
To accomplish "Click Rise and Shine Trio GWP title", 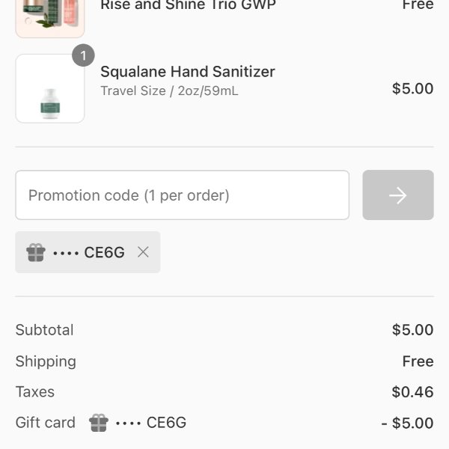I will pos(188,5).
